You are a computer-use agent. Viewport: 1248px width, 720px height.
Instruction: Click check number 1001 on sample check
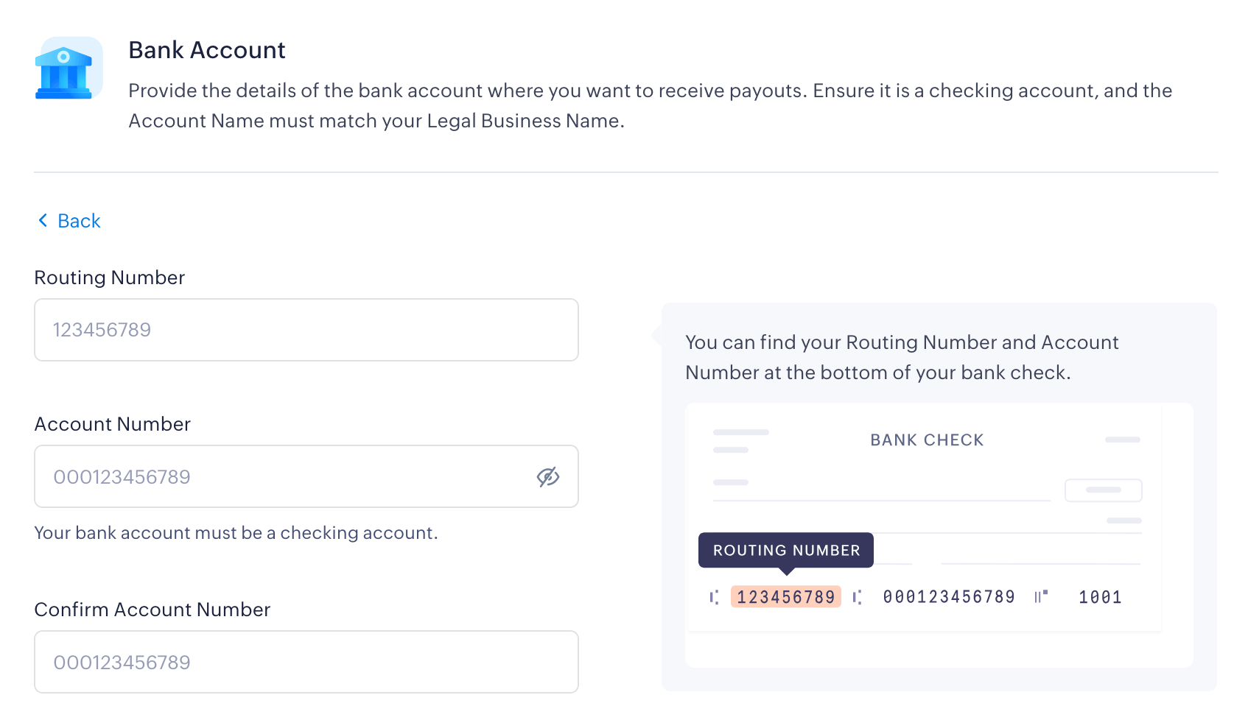click(x=1100, y=597)
